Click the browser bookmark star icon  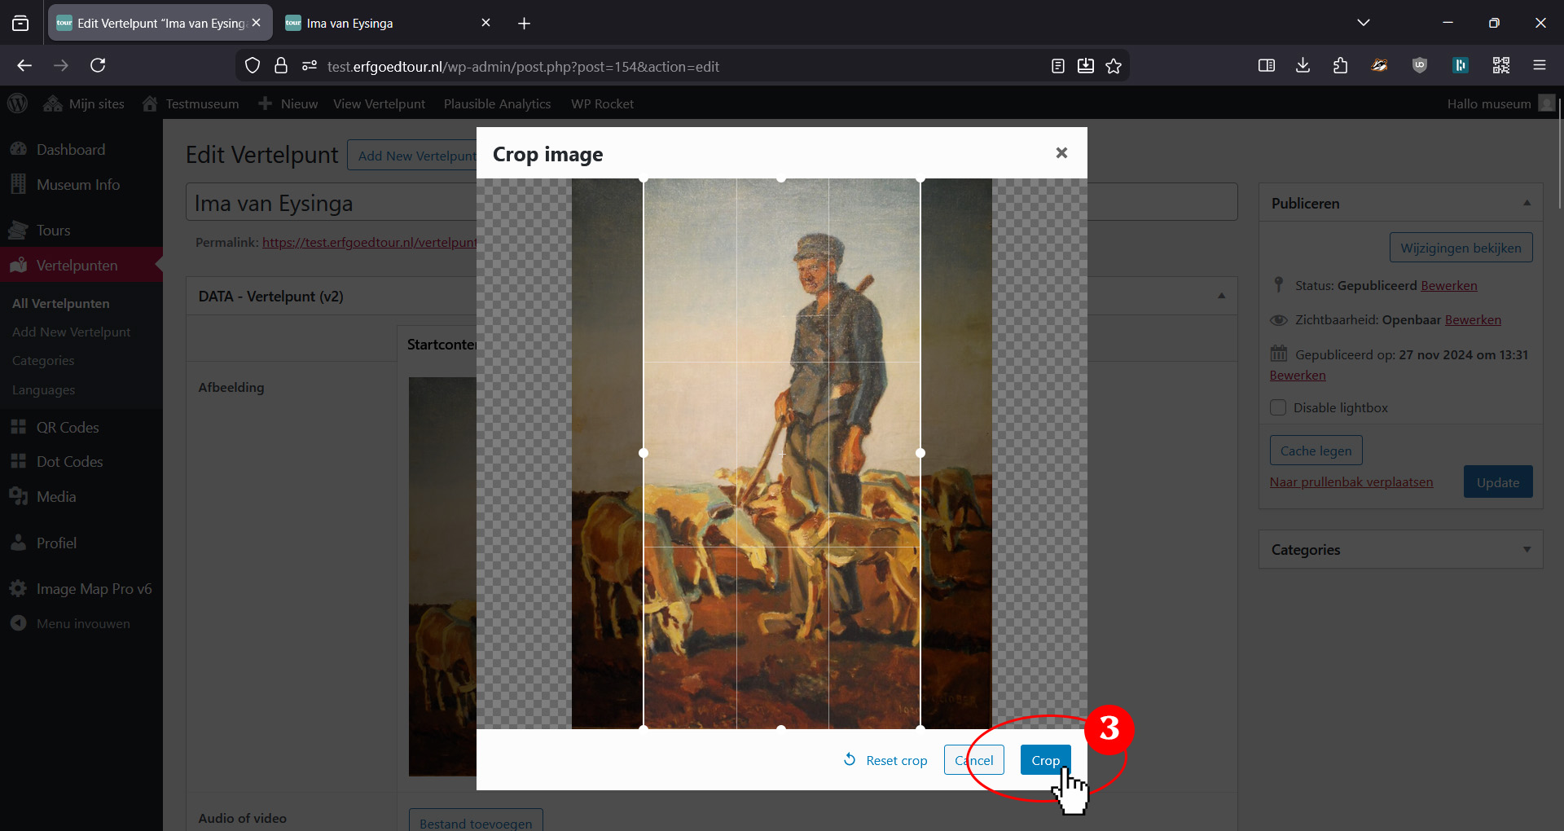click(x=1114, y=66)
